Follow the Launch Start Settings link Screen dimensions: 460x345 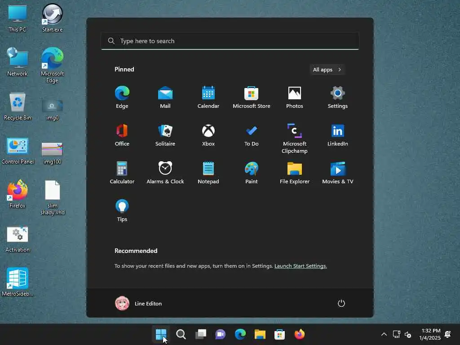(x=301, y=266)
